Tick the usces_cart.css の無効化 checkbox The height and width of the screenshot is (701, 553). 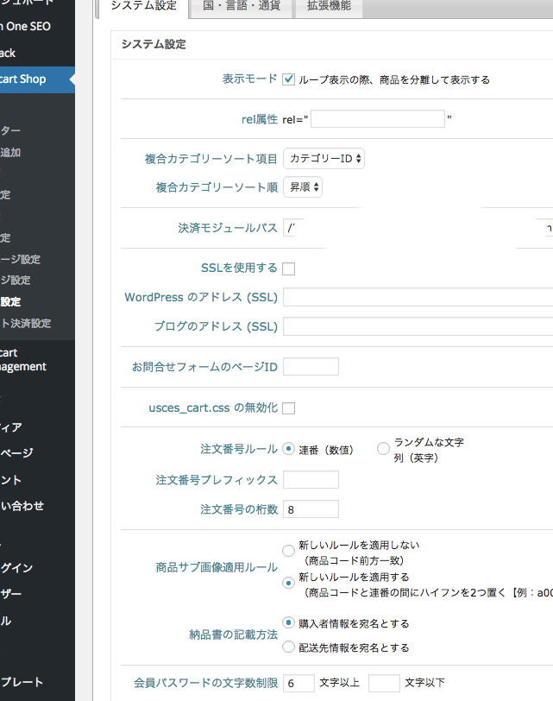tap(288, 408)
